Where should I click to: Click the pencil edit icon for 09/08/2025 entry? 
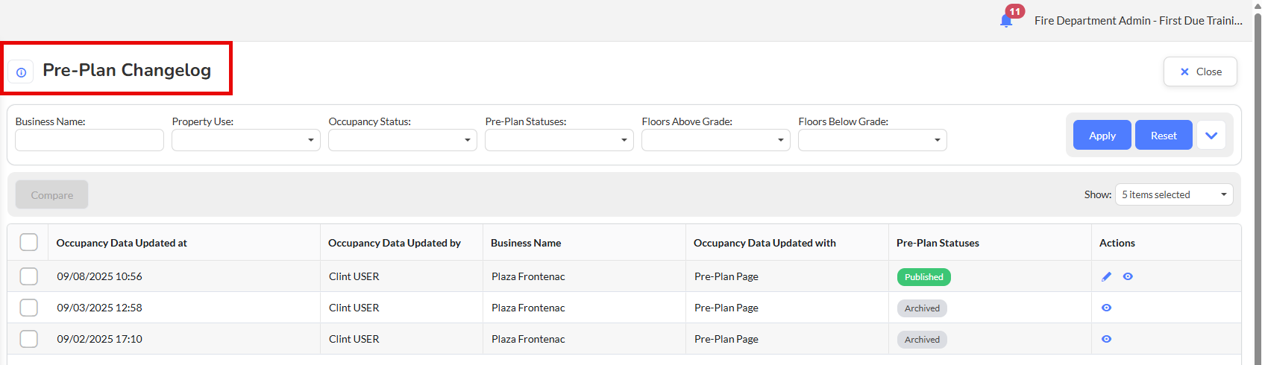coord(1106,276)
